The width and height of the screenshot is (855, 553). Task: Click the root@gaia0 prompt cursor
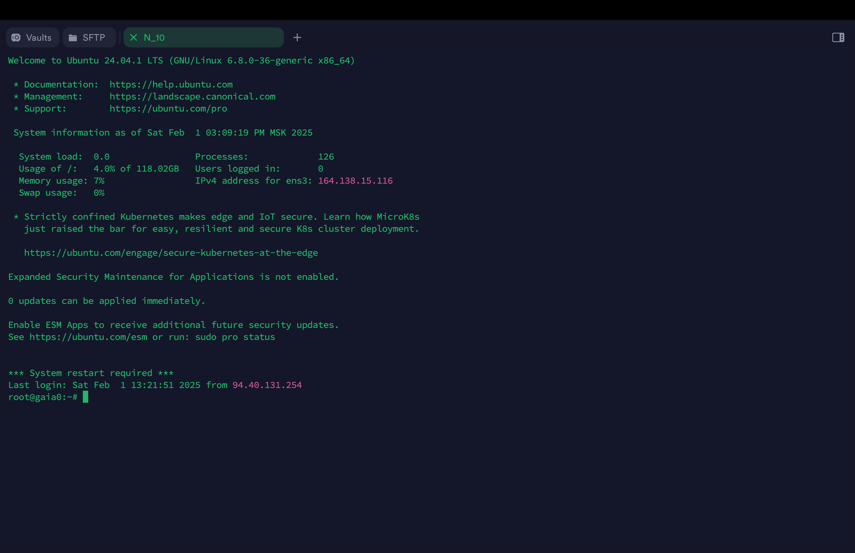85,397
